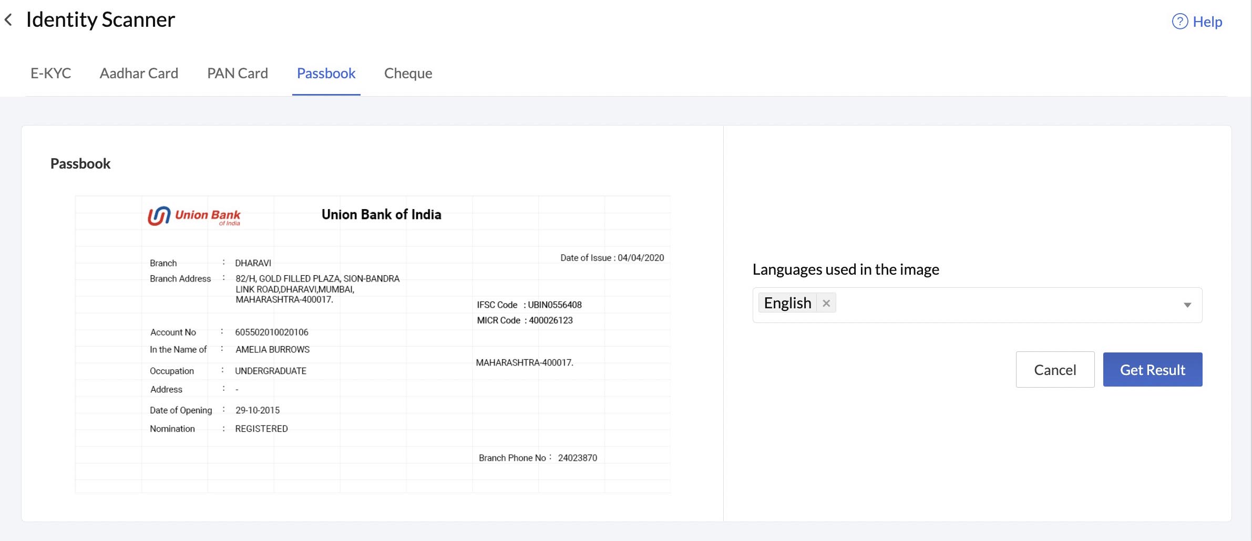
Task: Select the English language chip
Action: 788,303
